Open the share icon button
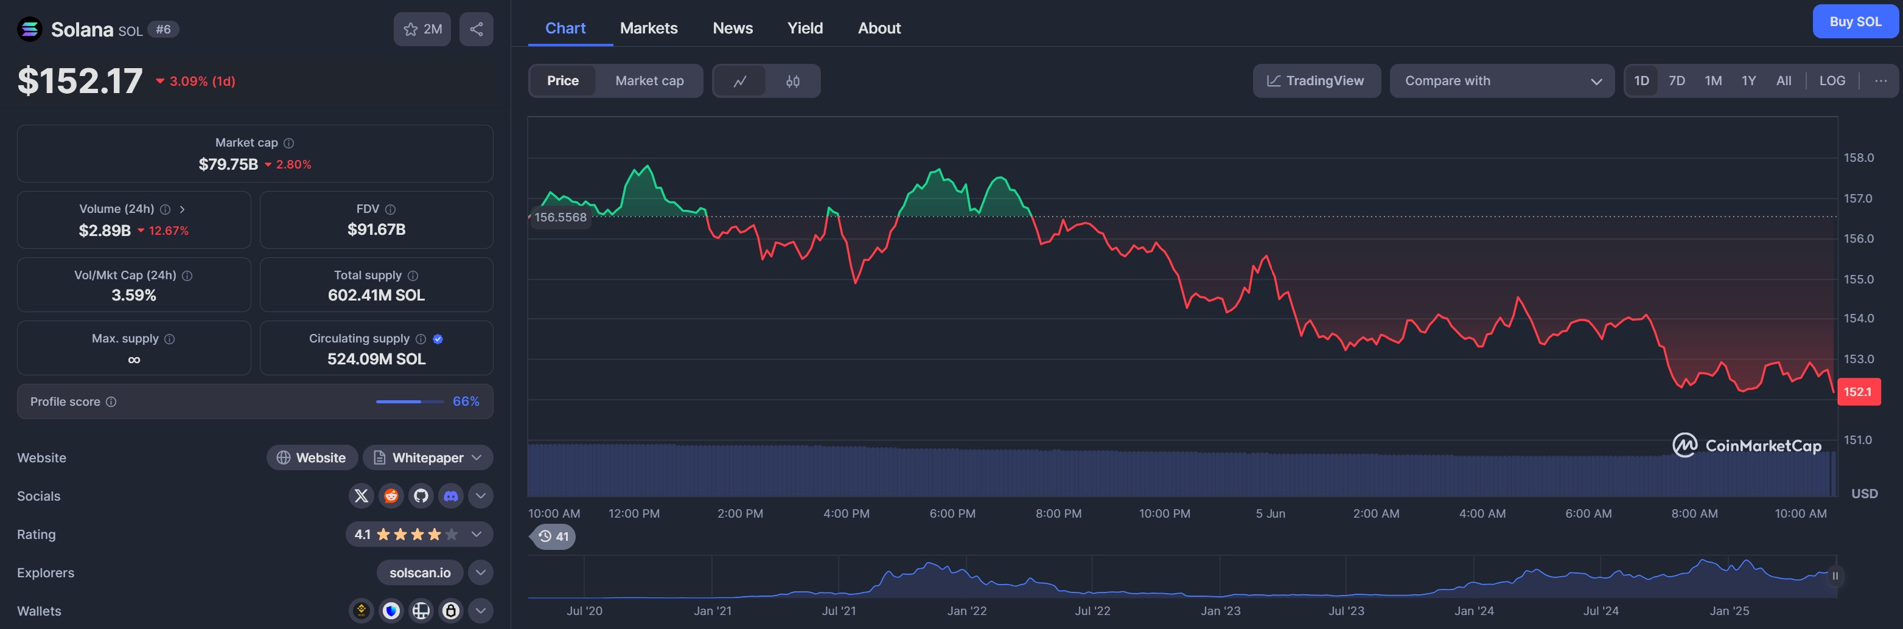 pos(477,30)
